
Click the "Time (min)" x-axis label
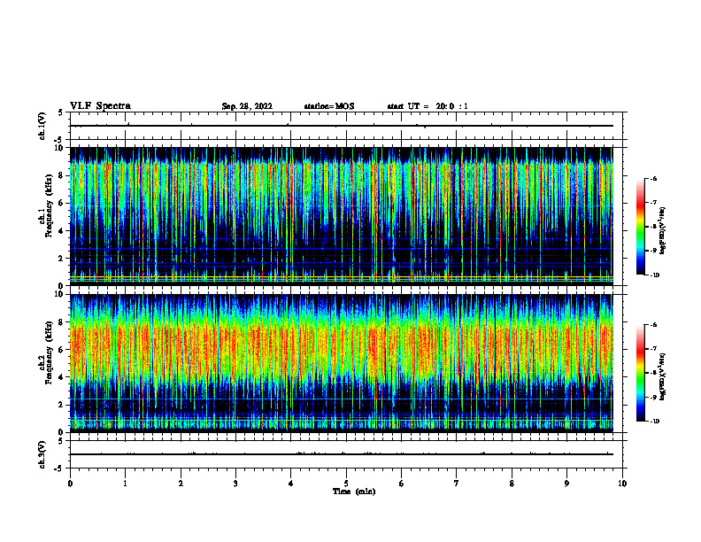click(x=354, y=492)
